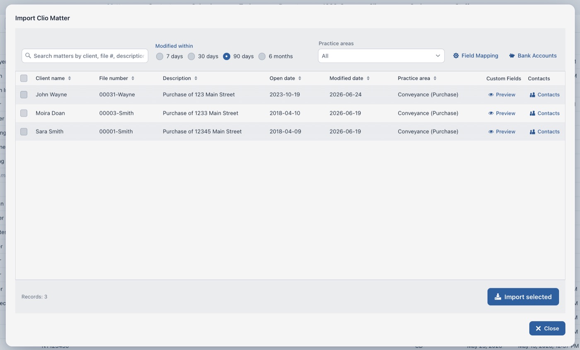Screen dimensions: 580x350
Task: Click client name Sara Smith
Action: [x=49, y=131]
